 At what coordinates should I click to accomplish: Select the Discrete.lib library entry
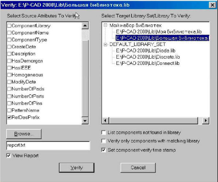click(x=148, y=57)
